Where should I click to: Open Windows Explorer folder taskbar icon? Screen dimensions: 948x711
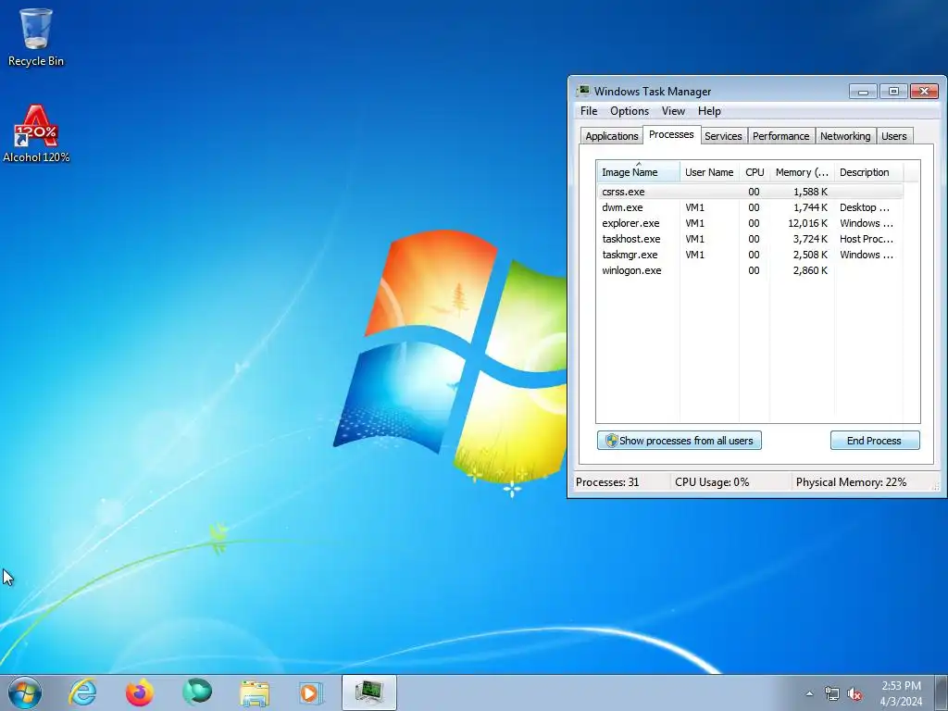pyautogui.click(x=255, y=692)
